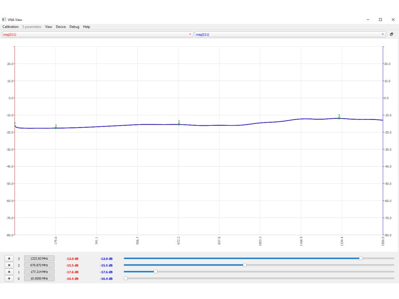399x299 pixels.
Task: Click marker 2 dot on the trace
Action: pyautogui.click(x=179, y=124)
